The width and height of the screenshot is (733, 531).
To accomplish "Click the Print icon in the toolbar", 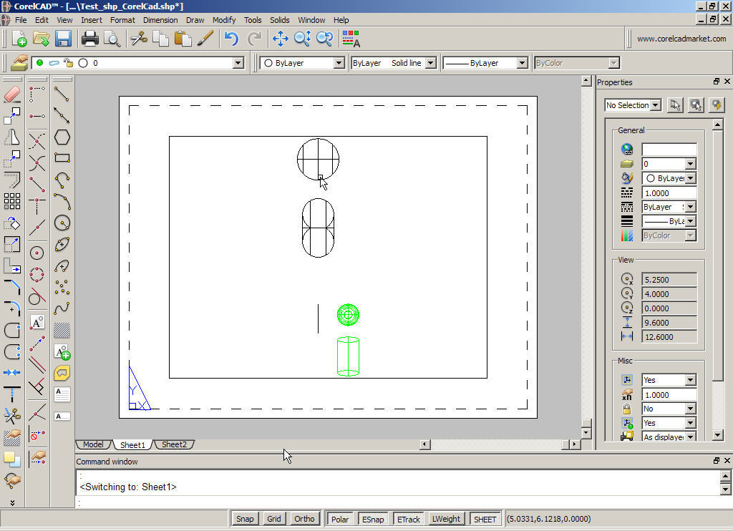I will tap(90, 39).
